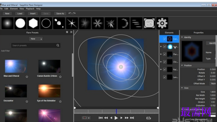Screen dimensions: 217x122
Task: Expand the Rai... element group
Action: (161, 69)
